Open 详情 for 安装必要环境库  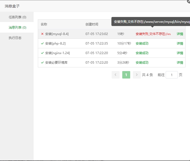click(180, 63)
